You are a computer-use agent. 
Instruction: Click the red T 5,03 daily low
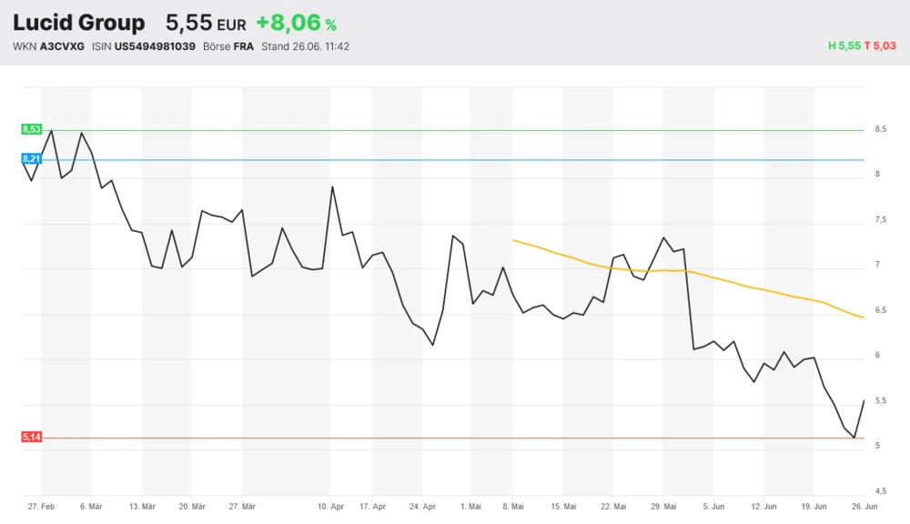coord(880,46)
